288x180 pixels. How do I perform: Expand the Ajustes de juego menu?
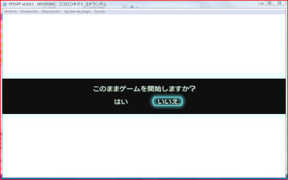click(77, 11)
